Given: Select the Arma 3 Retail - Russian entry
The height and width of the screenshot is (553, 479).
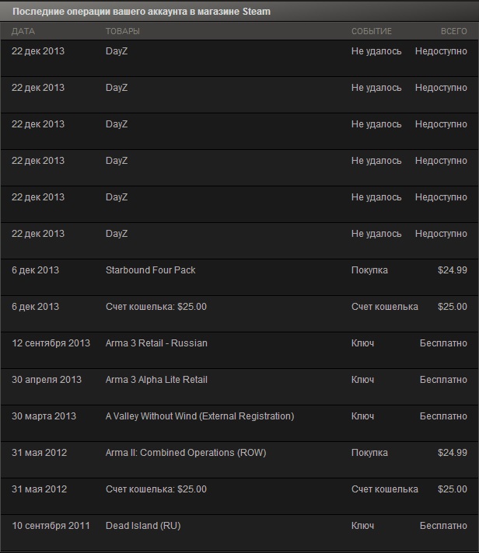Looking at the screenshot, I should [239, 350].
